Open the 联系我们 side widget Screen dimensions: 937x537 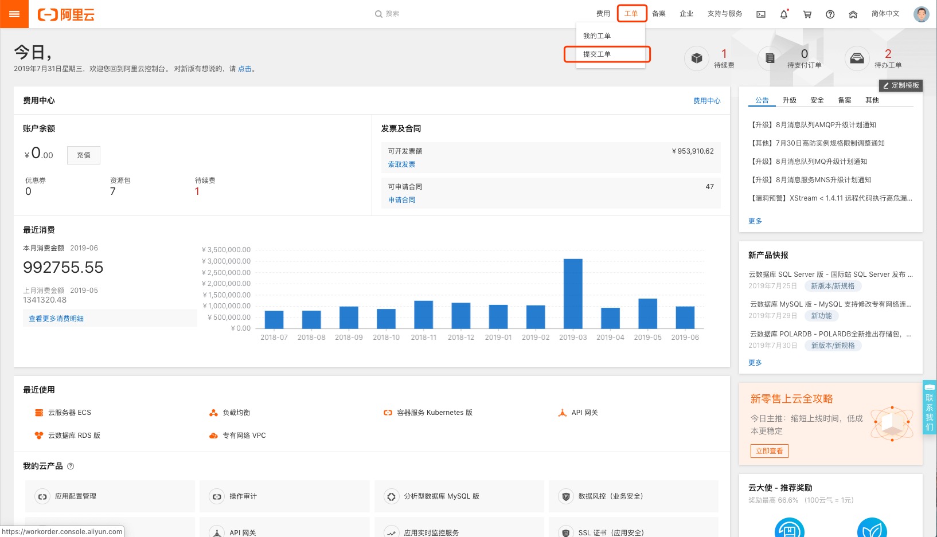[930, 407]
